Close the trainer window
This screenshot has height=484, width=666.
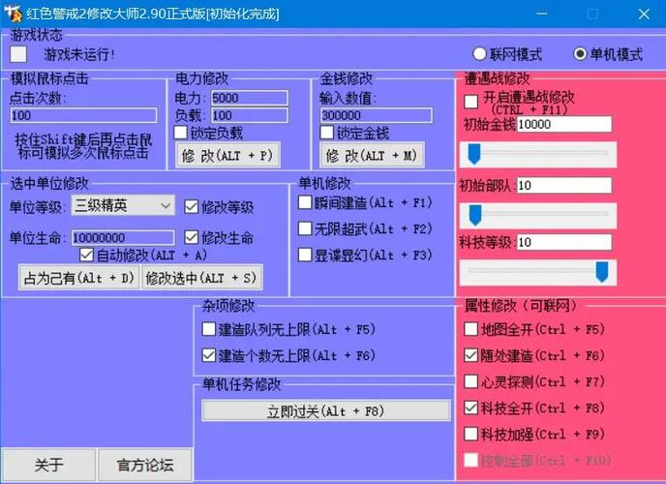tap(644, 14)
